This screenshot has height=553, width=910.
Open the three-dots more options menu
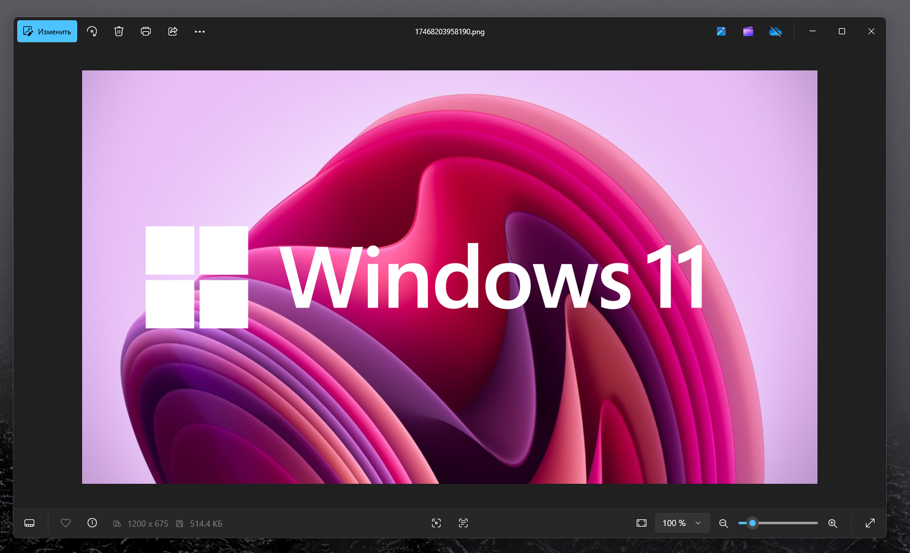(200, 31)
